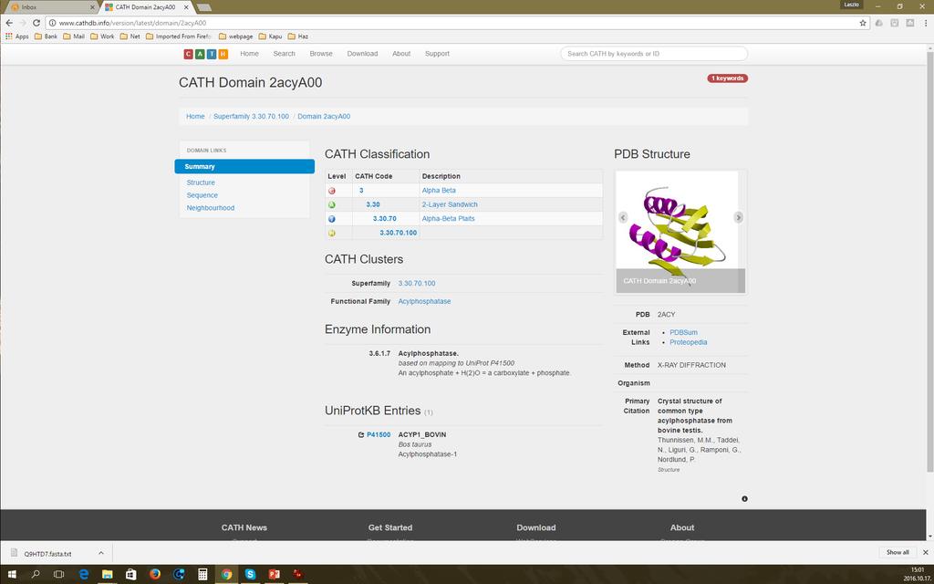Click the green level icon for 3.30 row
The width and height of the screenshot is (934, 584).
click(x=332, y=204)
